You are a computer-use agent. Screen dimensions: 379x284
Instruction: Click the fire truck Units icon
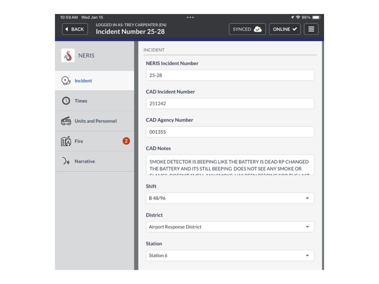[66, 121]
